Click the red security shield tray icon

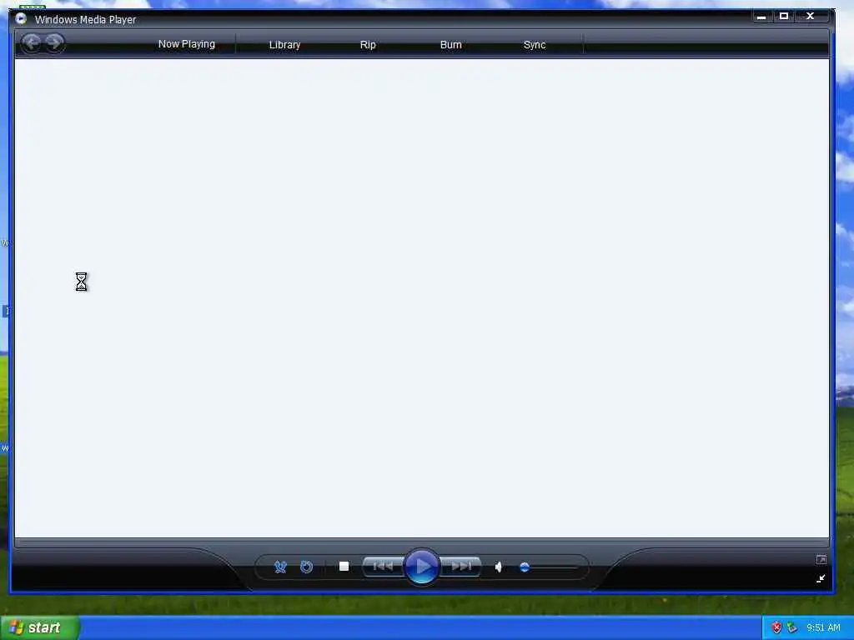click(776, 627)
